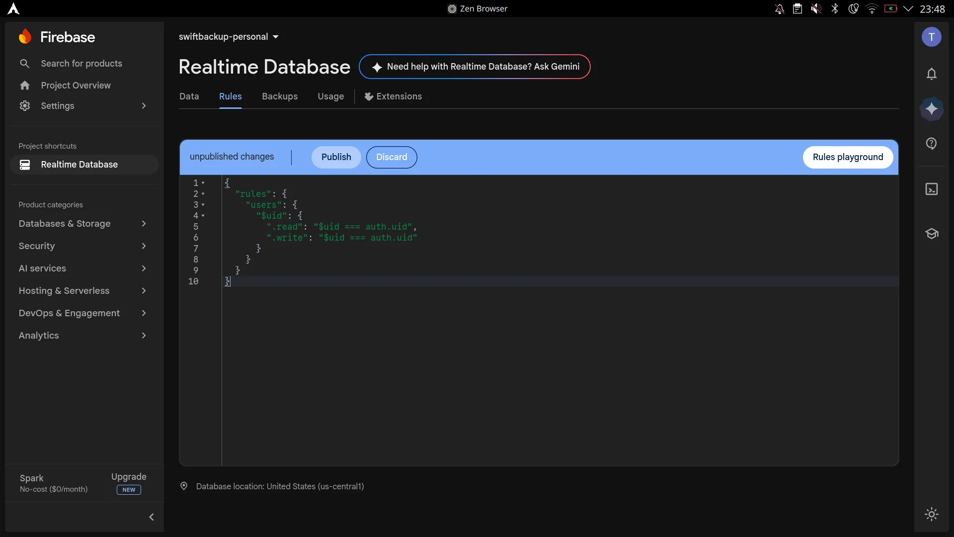Click the clipboard tray icon
This screenshot has height=537, width=954.
pyautogui.click(x=797, y=9)
